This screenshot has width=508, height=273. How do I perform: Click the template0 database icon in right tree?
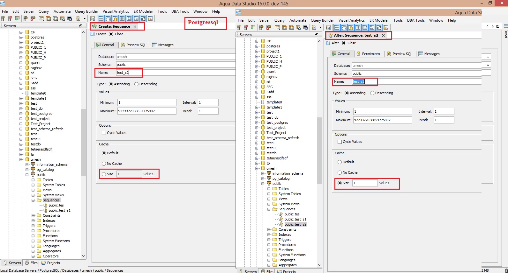point(263,102)
